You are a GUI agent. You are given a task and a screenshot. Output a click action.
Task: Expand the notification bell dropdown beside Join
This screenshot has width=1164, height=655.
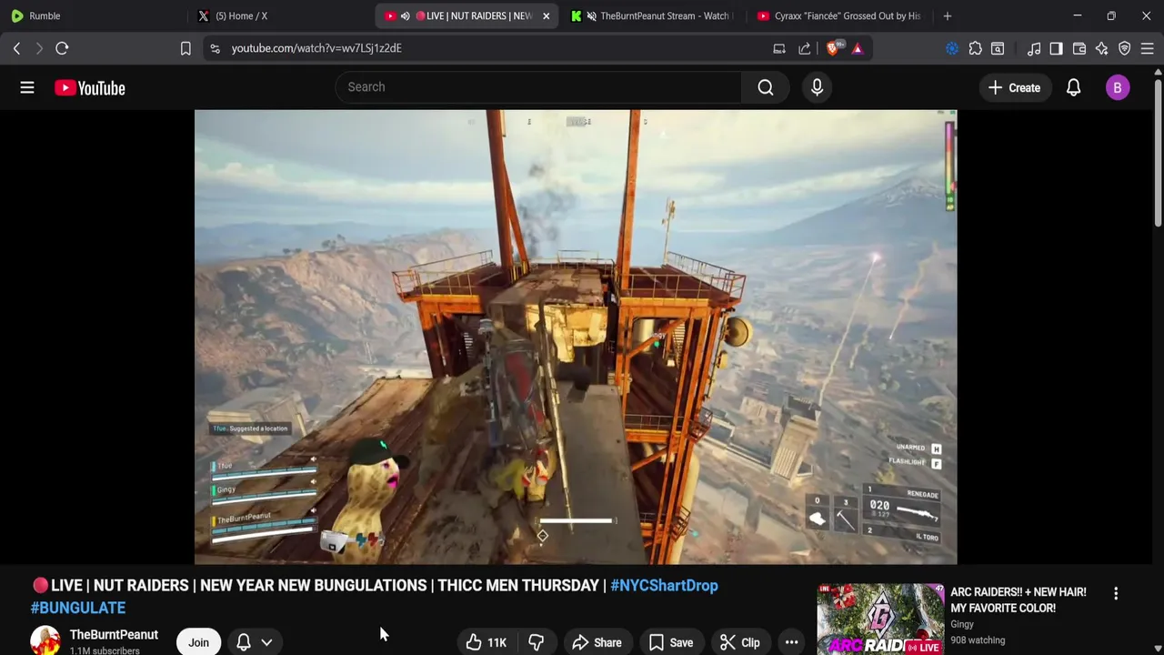coord(266,642)
